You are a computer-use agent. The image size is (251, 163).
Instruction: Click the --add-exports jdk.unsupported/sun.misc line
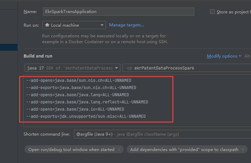click(x=86, y=116)
